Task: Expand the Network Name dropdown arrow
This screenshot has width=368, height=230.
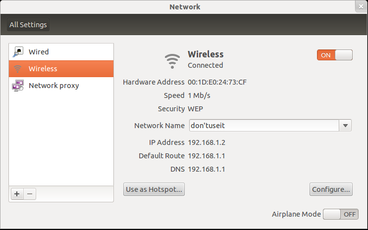Action: [345, 126]
